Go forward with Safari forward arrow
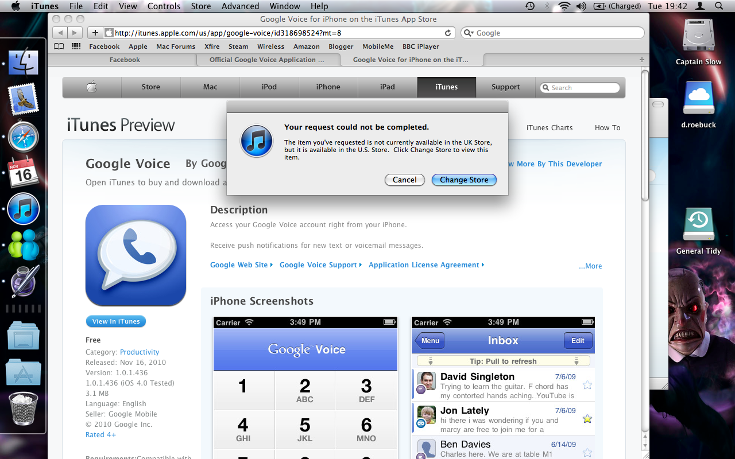This screenshot has width=735, height=459. 76,33
